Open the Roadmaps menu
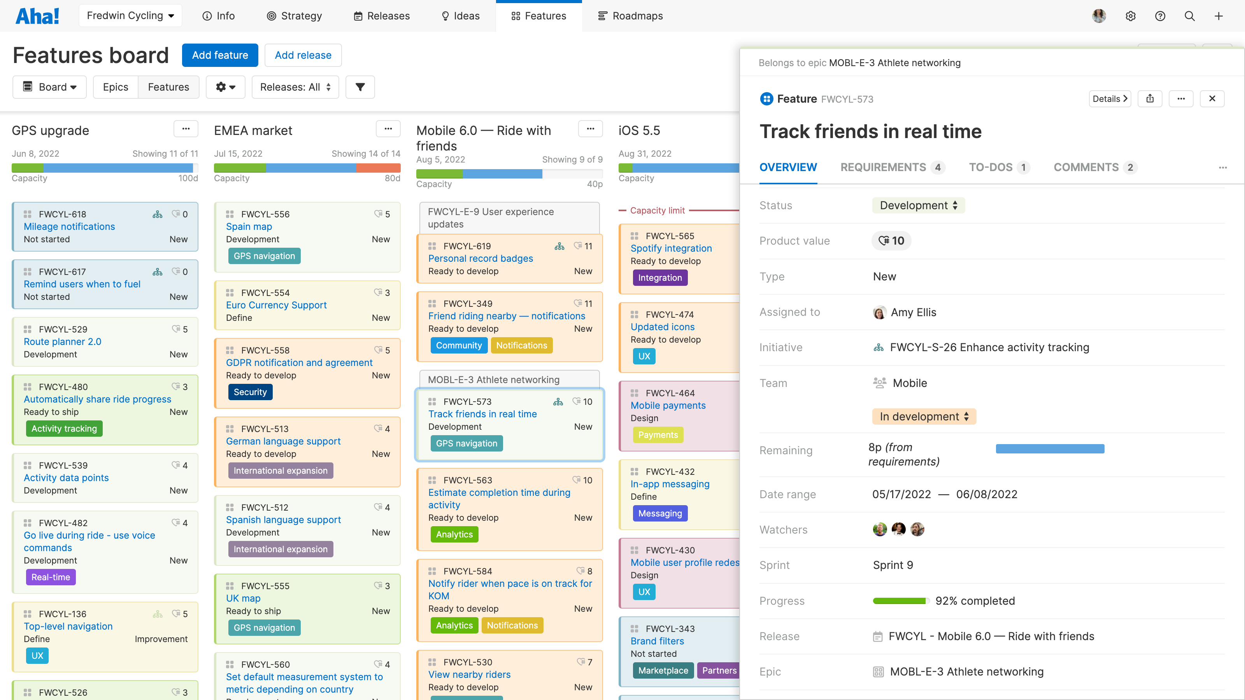The width and height of the screenshot is (1245, 700). click(x=630, y=16)
